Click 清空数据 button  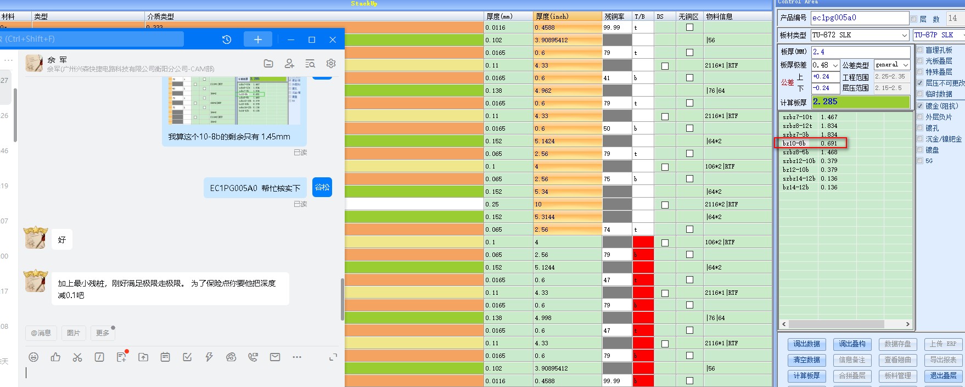(806, 360)
